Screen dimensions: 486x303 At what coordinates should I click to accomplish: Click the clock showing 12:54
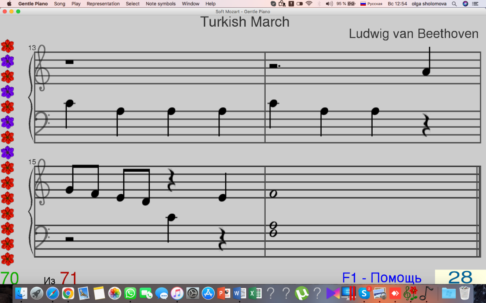click(397, 4)
